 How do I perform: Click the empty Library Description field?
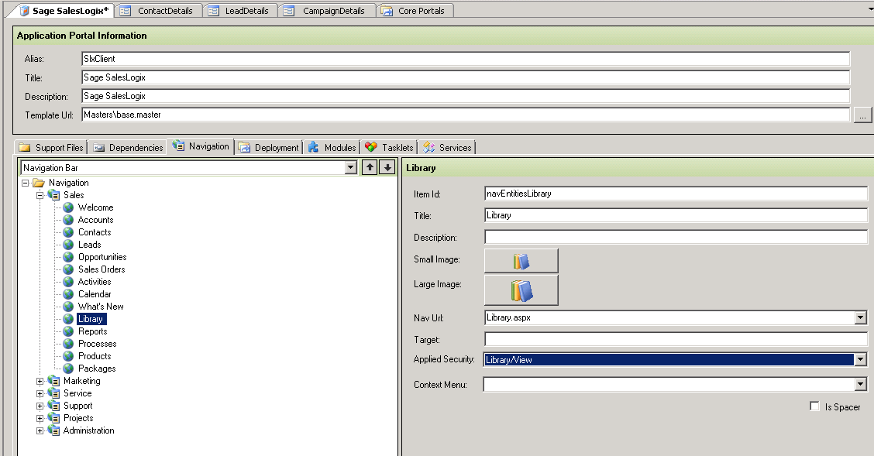(676, 237)
